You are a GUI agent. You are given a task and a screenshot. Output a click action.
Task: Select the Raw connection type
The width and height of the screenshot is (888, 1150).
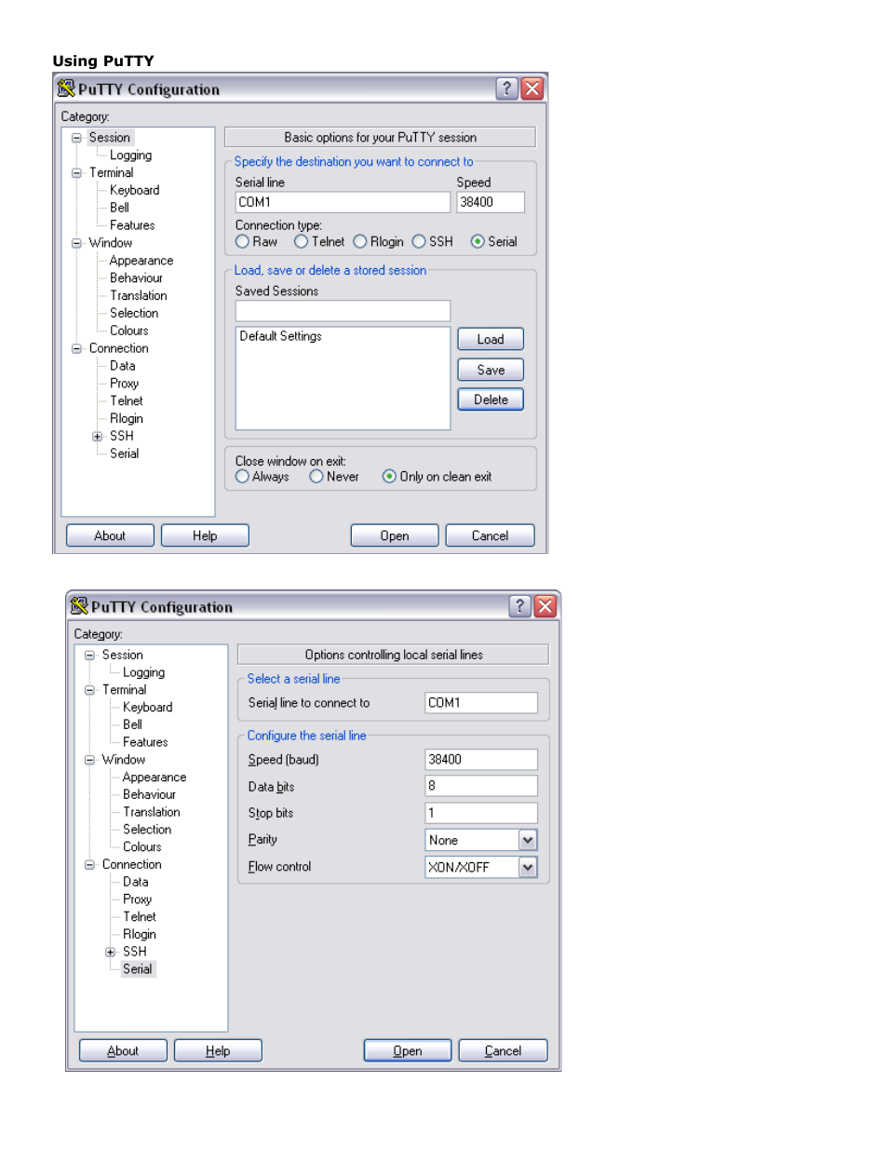[243, 241]
